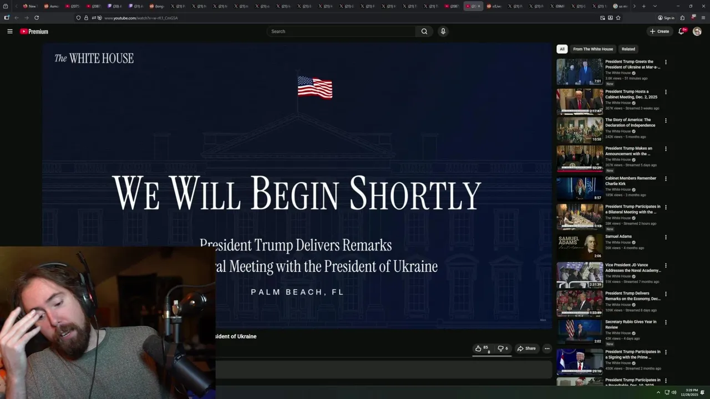Click the Create button

(x=660, y=32)
